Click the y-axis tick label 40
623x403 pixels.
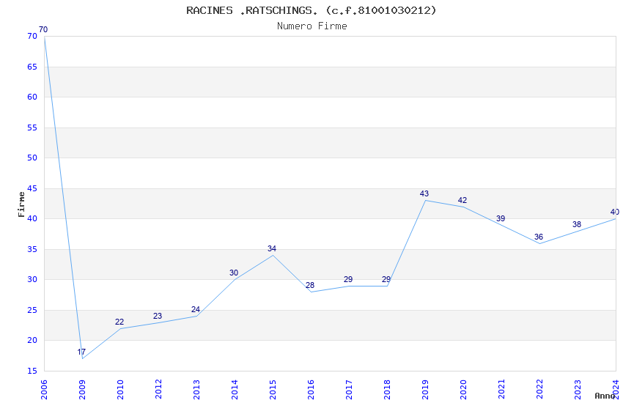click(32, 219)
